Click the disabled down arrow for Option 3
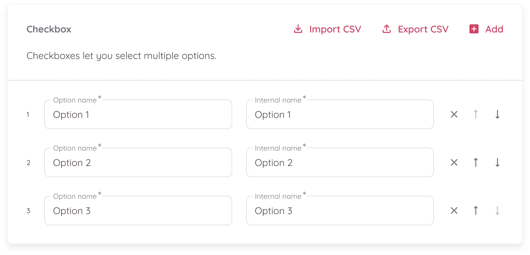530x255 pixels. coord(497,210)
